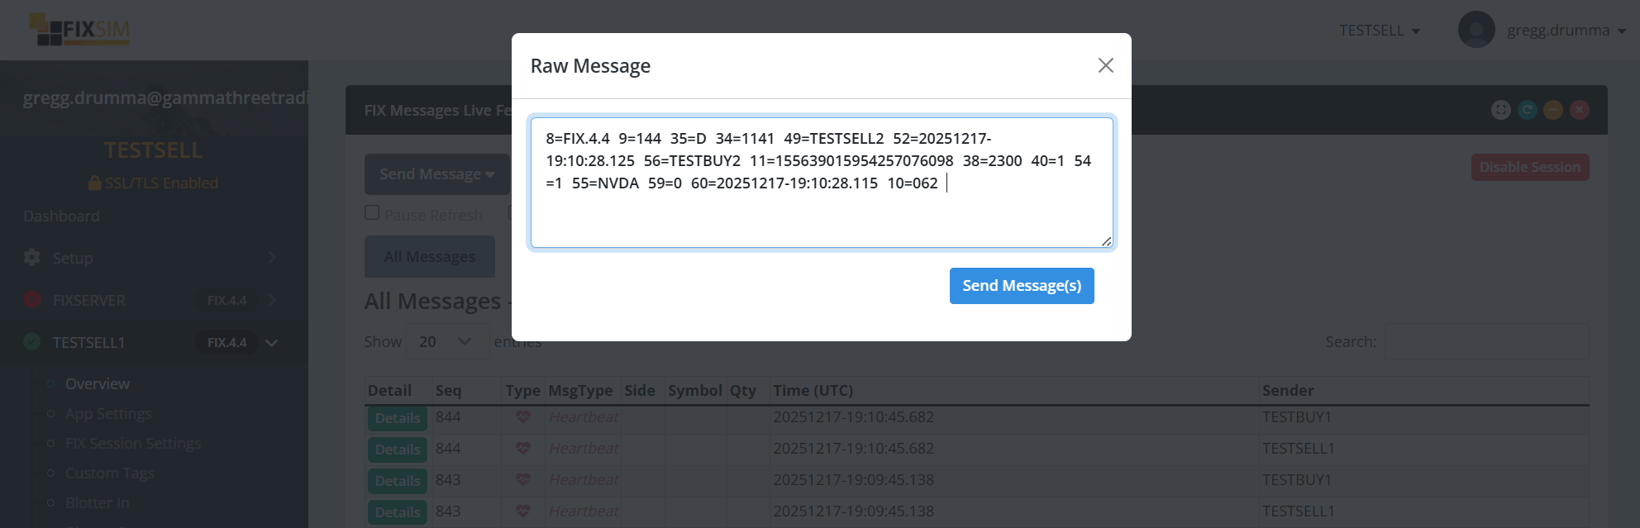Viewport: 1640px width, 528px height.
Task: Select the All Messages tab
Action: click(x=429, y=257)
